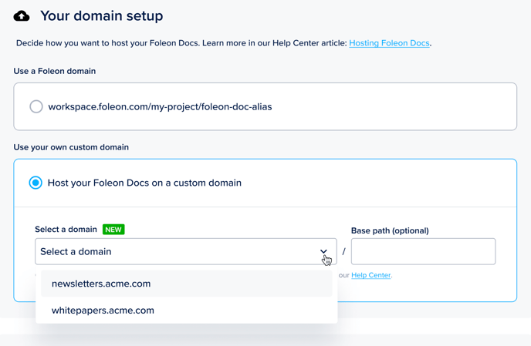This screenshot has width=531, height=346.
Task: Select the custom domain radio button
Action: click(x=36, y=183)
